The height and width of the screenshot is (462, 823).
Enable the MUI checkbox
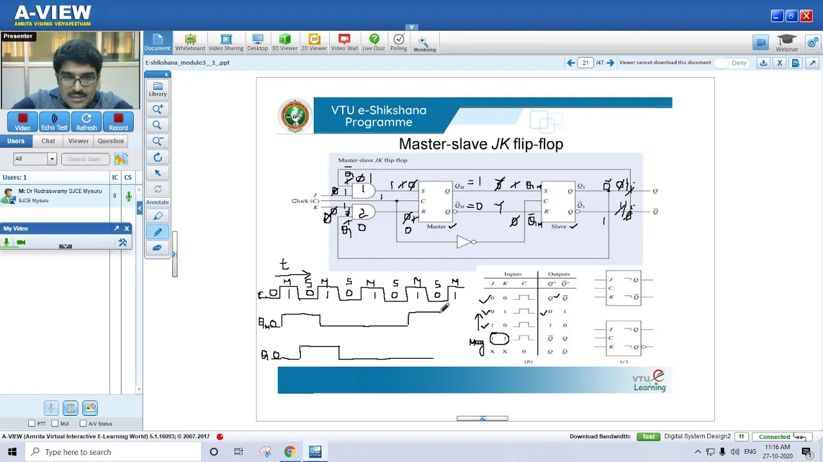click(55, 424)
